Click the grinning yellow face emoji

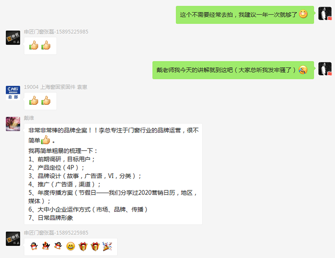(x=70, y=246)
